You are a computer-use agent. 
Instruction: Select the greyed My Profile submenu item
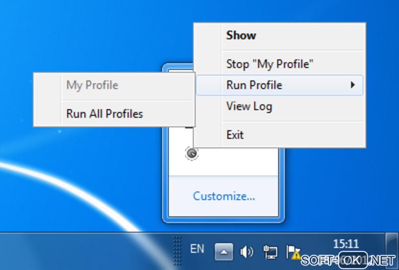pyautogui.click(x=114, y=85)
